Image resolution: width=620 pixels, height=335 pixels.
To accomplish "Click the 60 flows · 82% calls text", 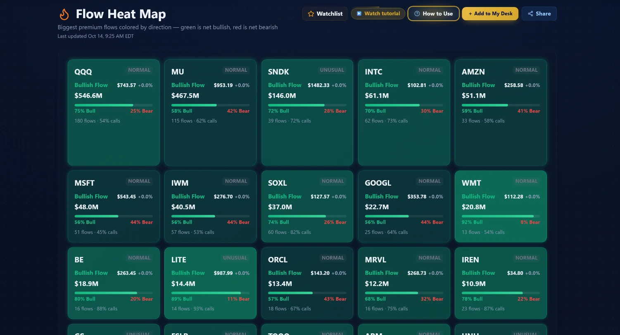I will point(290,232).
